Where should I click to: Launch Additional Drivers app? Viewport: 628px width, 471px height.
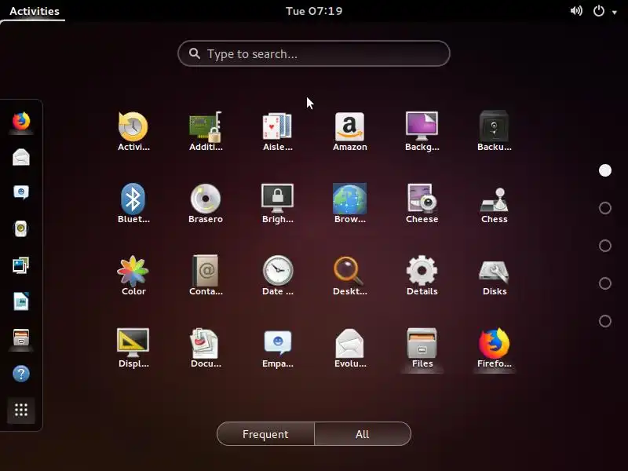pyautogui.click(x=206, y=131)
